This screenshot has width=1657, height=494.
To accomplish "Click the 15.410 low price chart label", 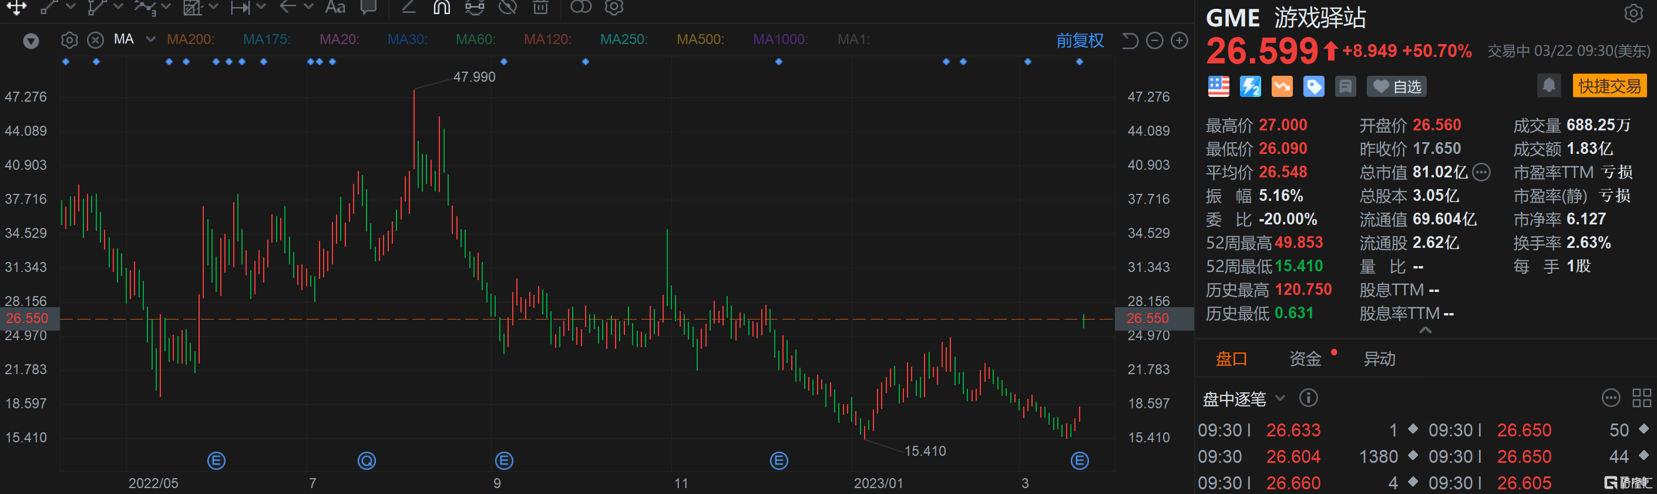I will (x=925, y=451).
